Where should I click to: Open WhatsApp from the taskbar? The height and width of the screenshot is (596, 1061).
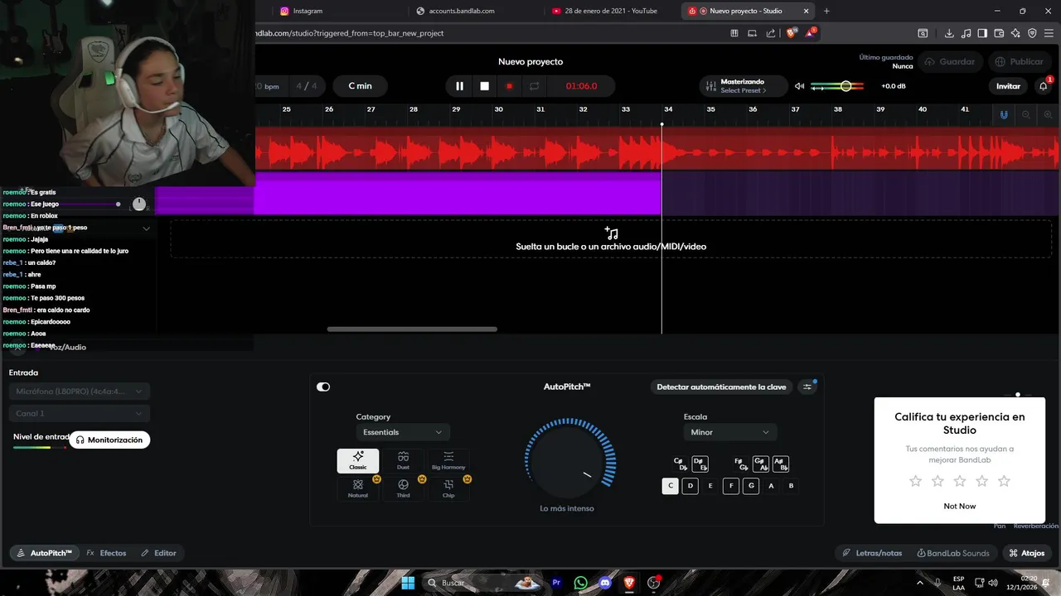click(x=580, y=583)
